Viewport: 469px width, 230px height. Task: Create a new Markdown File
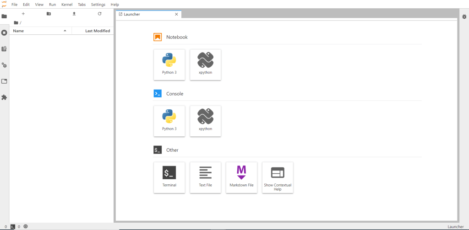coord(241,177)
